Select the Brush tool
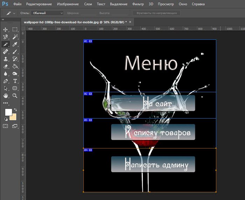This screenshot has width=245, height=200. (x=15, y=52)
